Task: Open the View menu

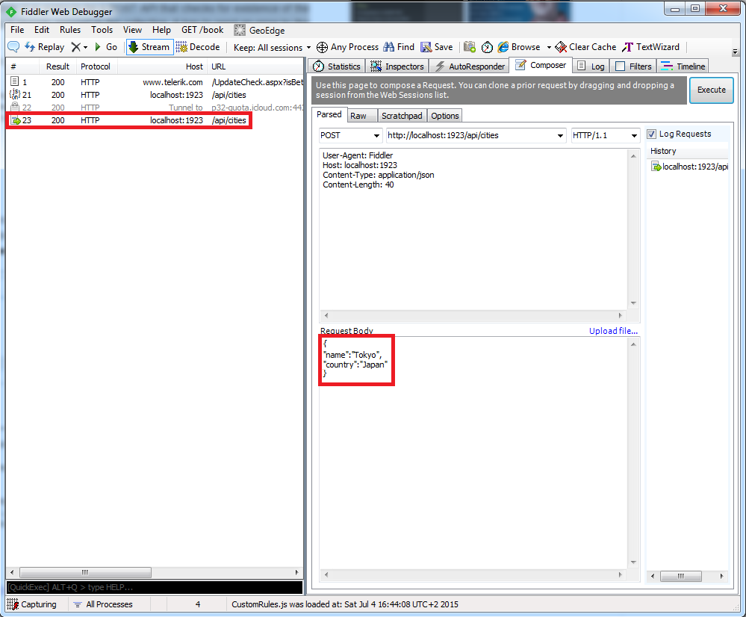Action: pos(132,30)
